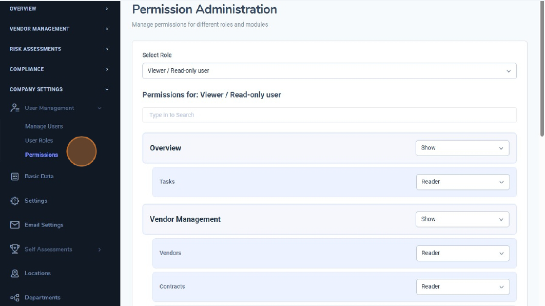Image resolution: width=545 pixels, height=306 pixels.
Task: Click the User Management person icon
Action: pos(15,108)
